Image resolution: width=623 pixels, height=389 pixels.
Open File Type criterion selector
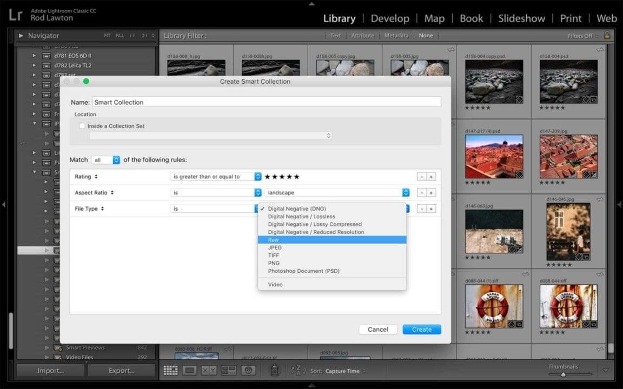(x=89, y=209)
